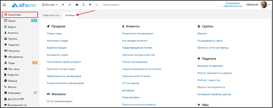The height and width of the screenshot is (108, 273).
Task: Open the red notification bell
Action: [97, 5]
